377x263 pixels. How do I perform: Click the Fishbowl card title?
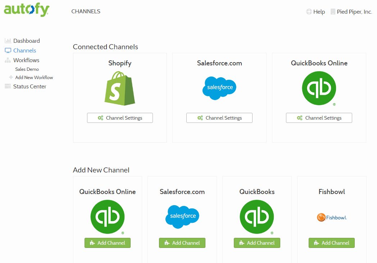(332, 192)
